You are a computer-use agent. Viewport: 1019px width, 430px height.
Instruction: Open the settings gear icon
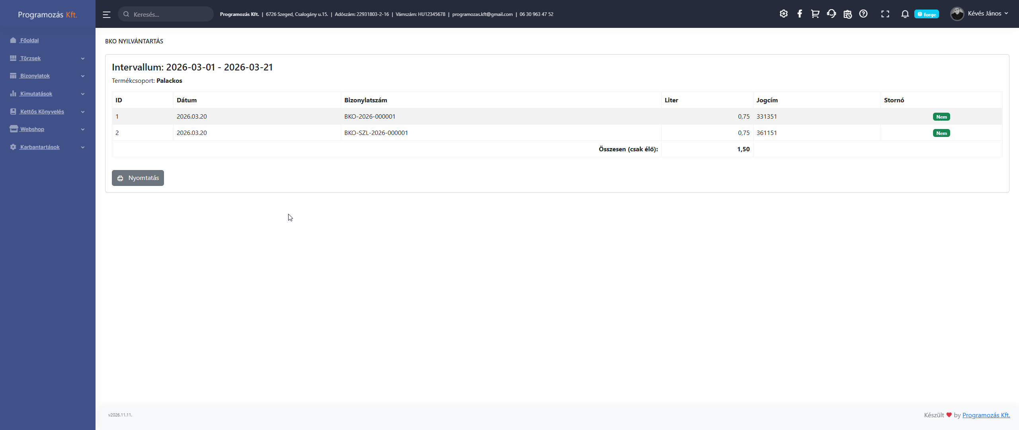pos(783,14)
